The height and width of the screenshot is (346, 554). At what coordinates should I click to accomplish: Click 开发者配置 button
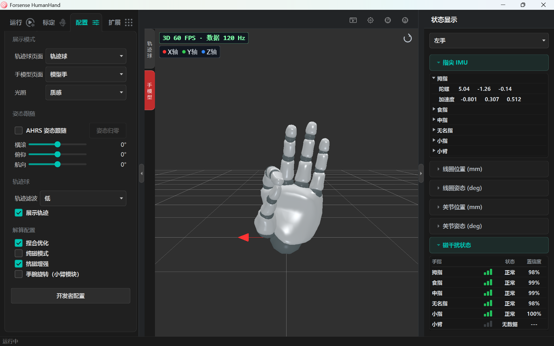[x=70, y=296]
